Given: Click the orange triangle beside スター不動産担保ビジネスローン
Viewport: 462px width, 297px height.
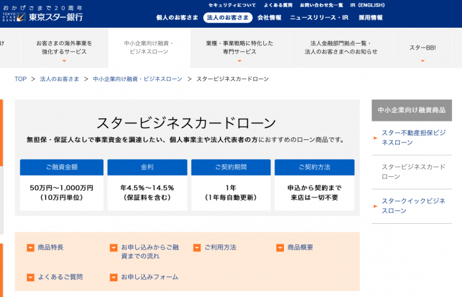Looking at the screenshot, I should click(376, 137).
